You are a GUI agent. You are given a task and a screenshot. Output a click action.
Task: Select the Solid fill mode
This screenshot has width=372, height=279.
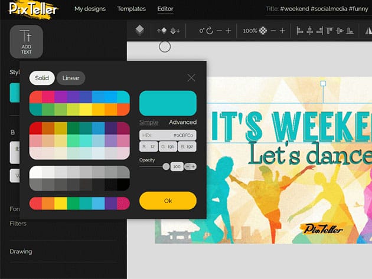point(42,78)
